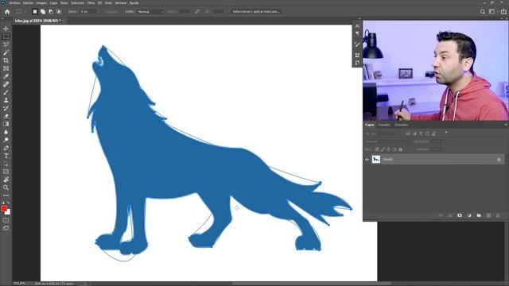
Task: Open the Estilo dropdown set to Normal
Action: (150, 12)
